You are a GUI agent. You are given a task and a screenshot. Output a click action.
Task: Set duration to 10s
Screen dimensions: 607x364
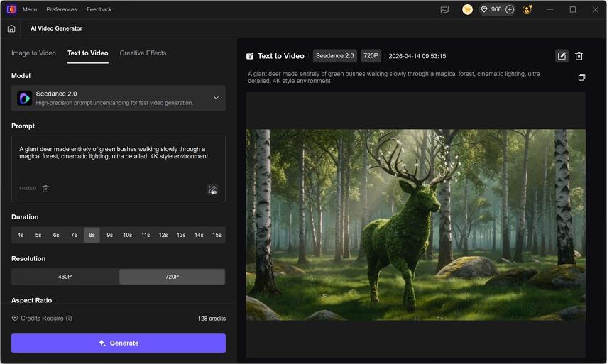(127, 235)
